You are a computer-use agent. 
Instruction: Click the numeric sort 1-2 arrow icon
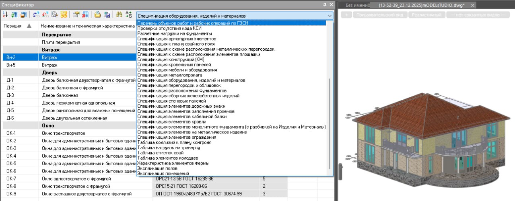coord(6,15)
